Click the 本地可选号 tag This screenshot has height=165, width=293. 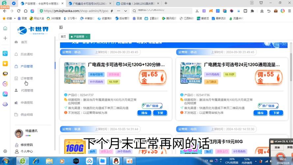pyautogui.click(x=96, y=75)
